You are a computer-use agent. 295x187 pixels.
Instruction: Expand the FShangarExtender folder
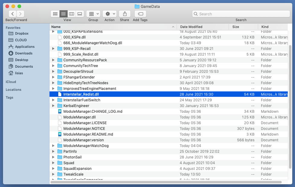click(x=53, y=77)
